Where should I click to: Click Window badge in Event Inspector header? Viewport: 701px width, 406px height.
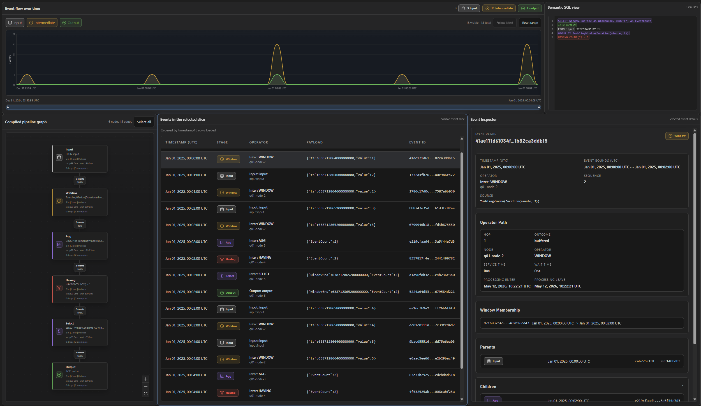tap(677, 136)
